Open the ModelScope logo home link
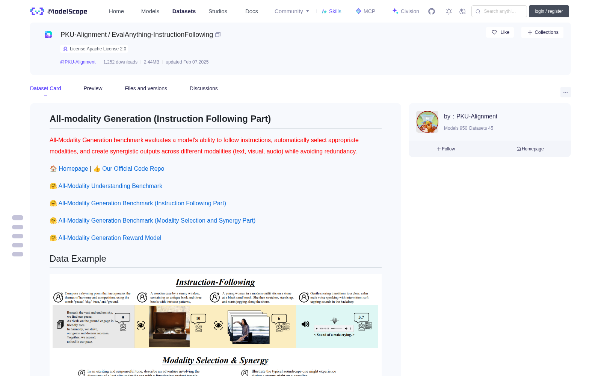Screen dimensions: 601x376 [x=59, y=11]
